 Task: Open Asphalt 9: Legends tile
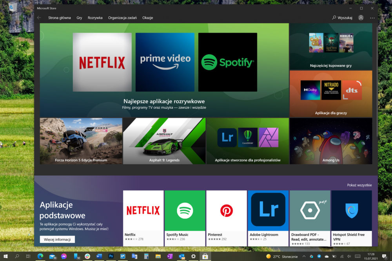coord(164,141)
